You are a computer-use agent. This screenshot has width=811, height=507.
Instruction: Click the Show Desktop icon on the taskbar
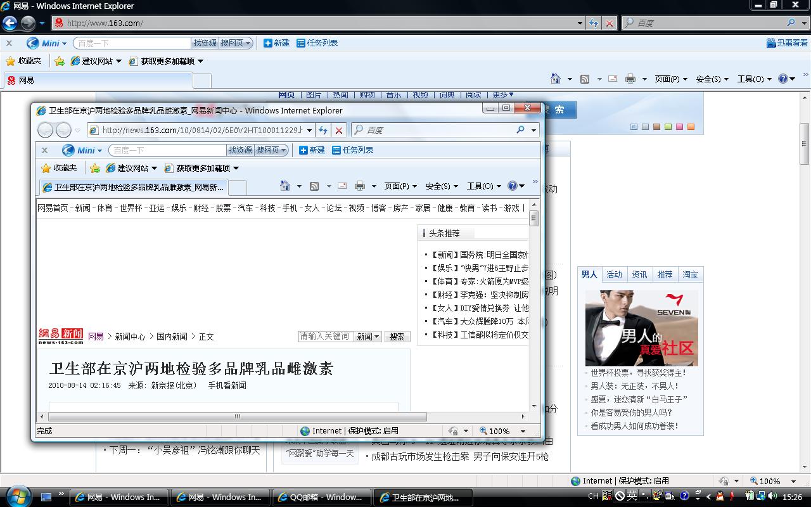tap(46, 497)
